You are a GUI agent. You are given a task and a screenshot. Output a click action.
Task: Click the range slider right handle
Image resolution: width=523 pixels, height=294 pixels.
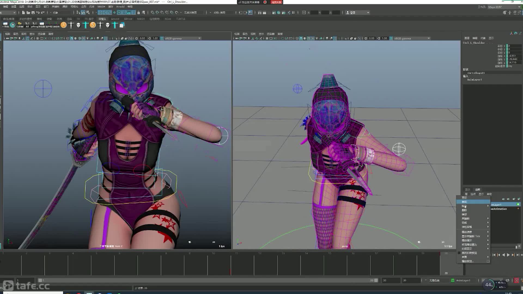(376, 280)
